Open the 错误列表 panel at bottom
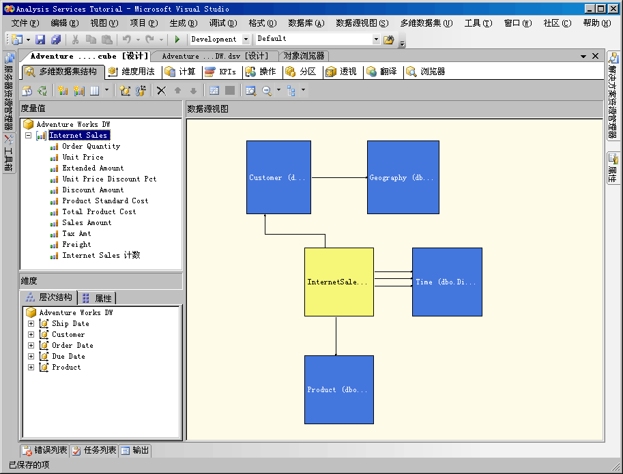 [x=45, y=450]
